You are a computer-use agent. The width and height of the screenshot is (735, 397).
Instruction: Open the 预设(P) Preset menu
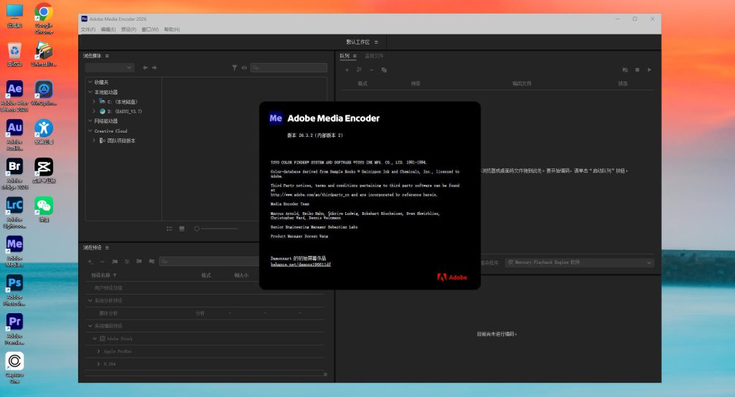click(128, 29)
